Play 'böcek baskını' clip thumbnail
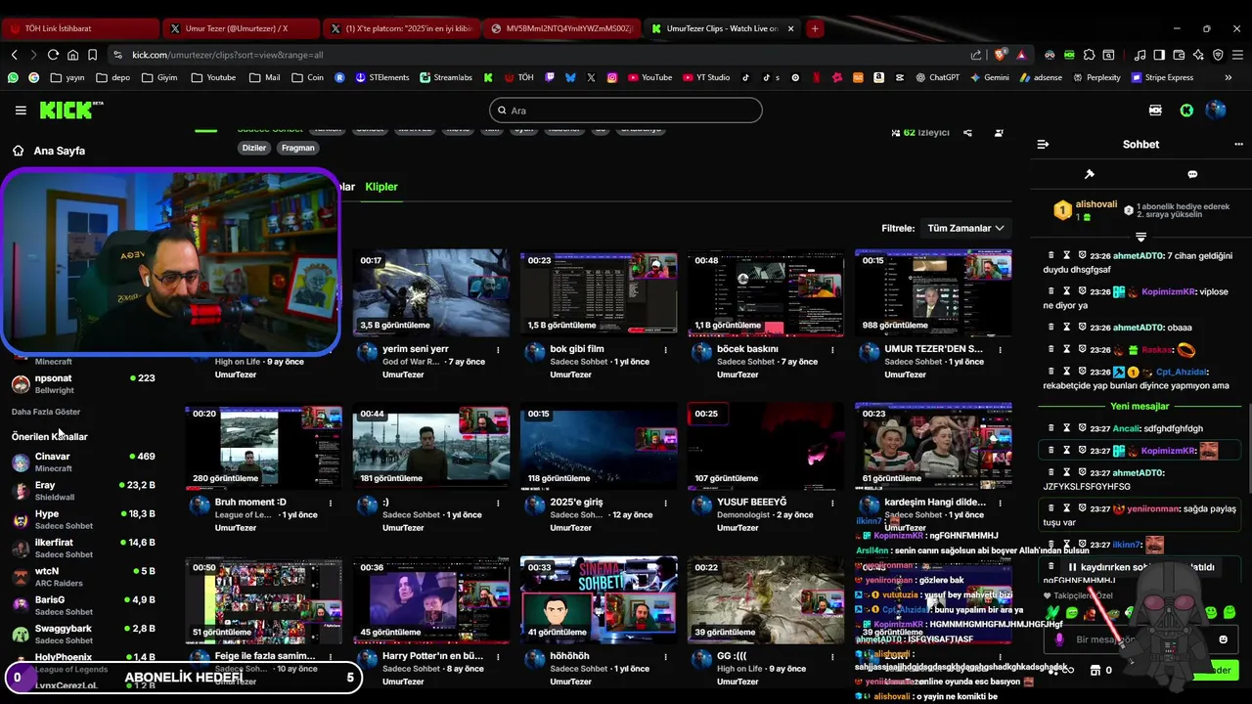This screenshot has width=1252, height=704. tap(766, 292)
